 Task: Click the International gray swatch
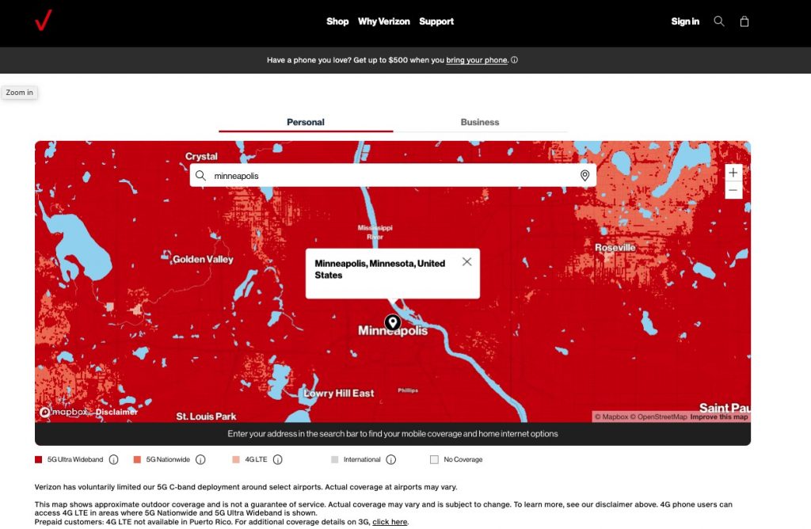[x=335, y=459]
